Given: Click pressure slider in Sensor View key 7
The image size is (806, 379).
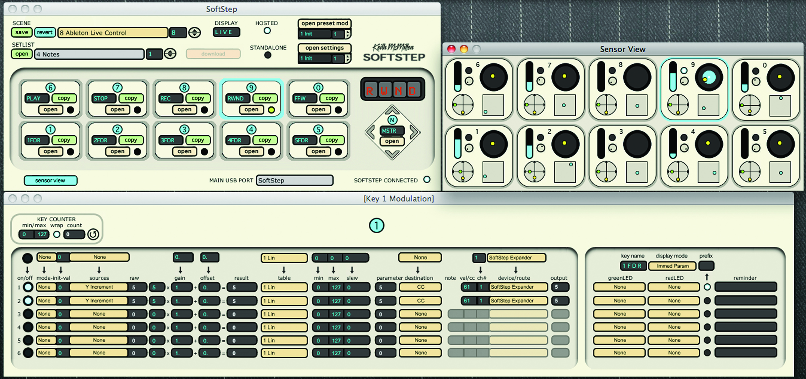Looking at the screenshot, I should tap(529, 77).
